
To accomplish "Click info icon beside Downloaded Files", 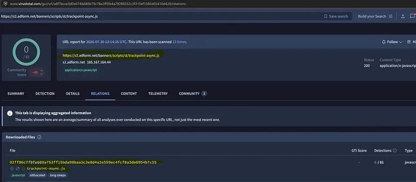I will pyautogui.click(x=39, y=137).
